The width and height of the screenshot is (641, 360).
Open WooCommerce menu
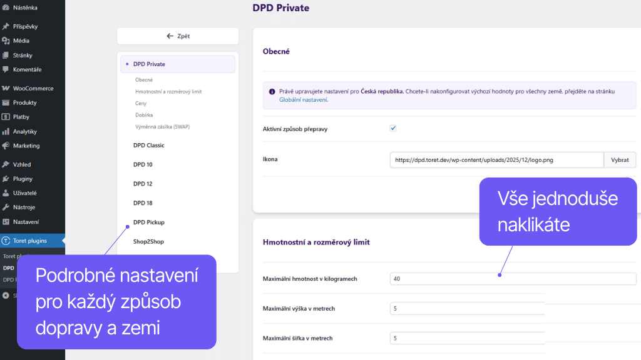[33, 88]
